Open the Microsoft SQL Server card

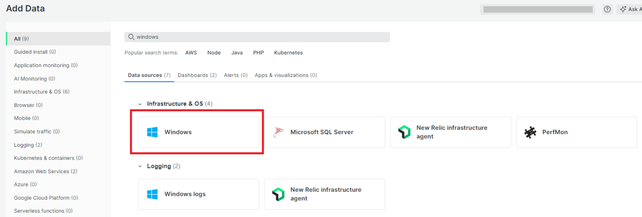[x=325, y=132]
